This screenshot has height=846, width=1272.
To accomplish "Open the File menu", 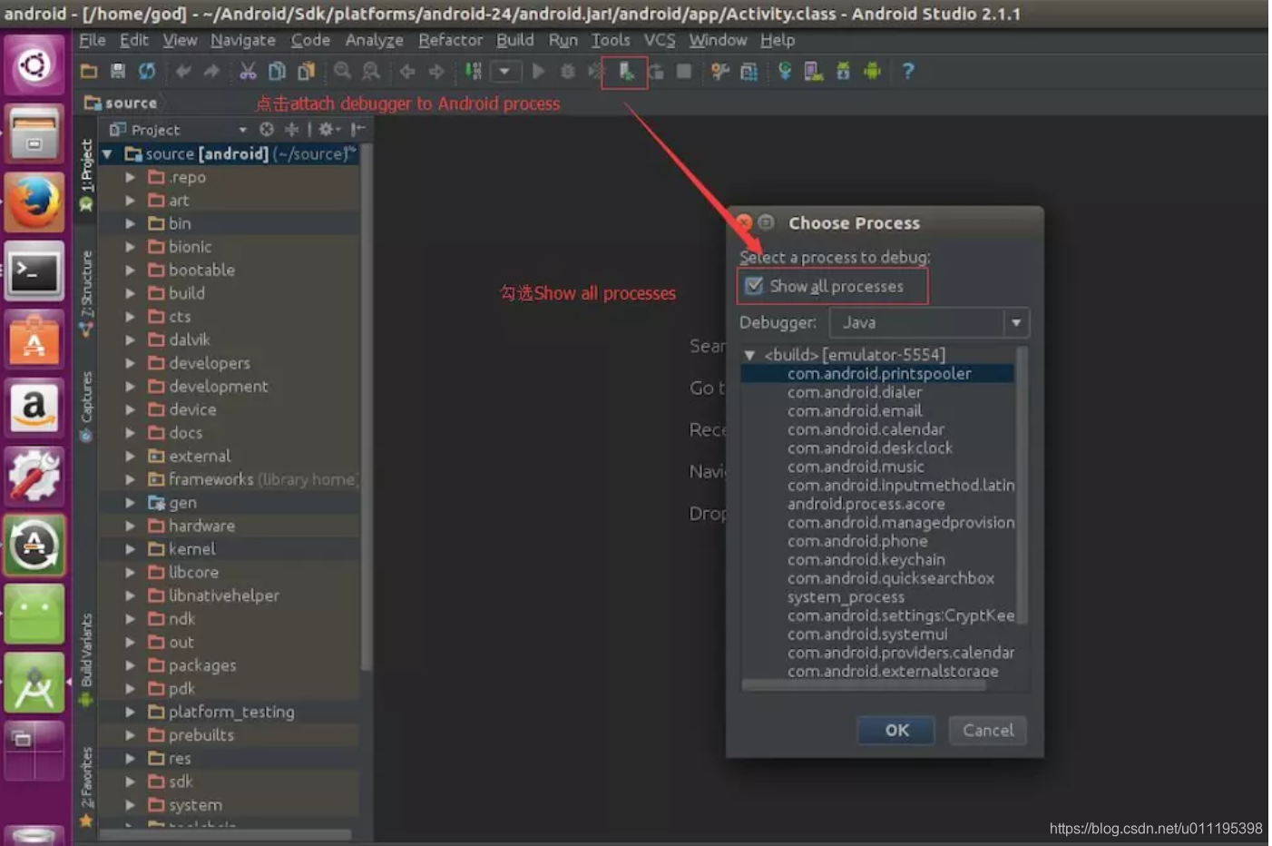I will coord(92,40).
